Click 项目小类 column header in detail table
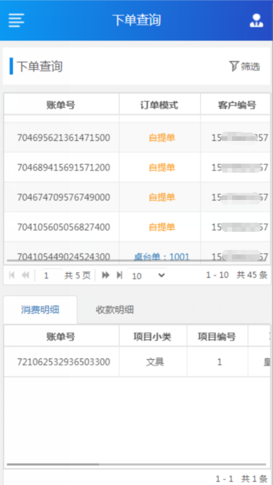This screenshot has width=273, height=485. 152,336
